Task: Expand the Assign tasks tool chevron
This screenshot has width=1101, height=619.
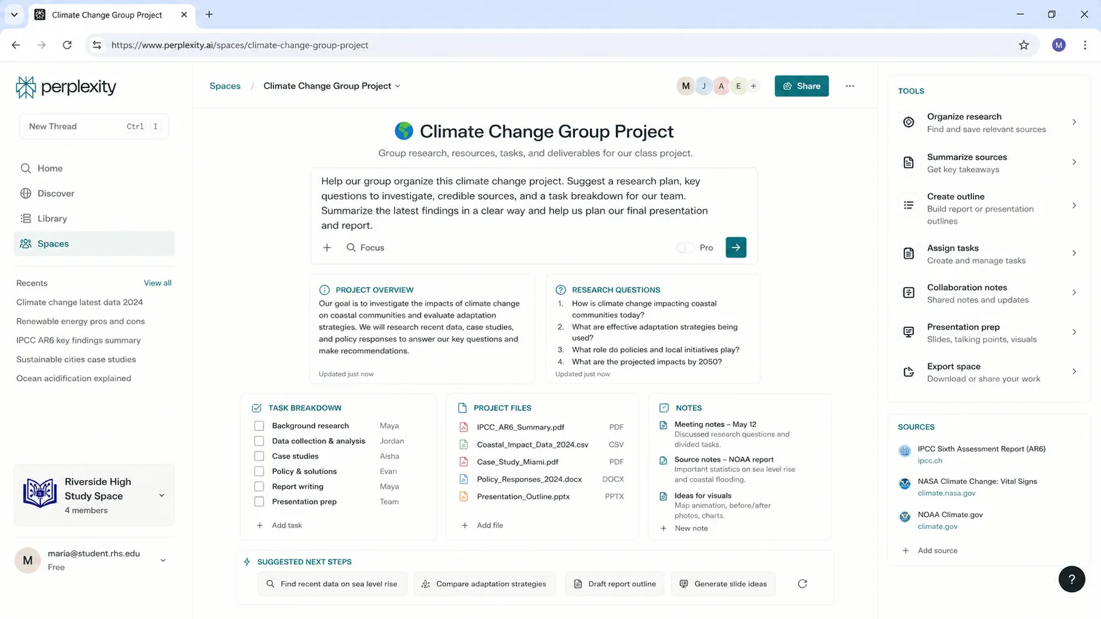Action: tap(1074, 253)
